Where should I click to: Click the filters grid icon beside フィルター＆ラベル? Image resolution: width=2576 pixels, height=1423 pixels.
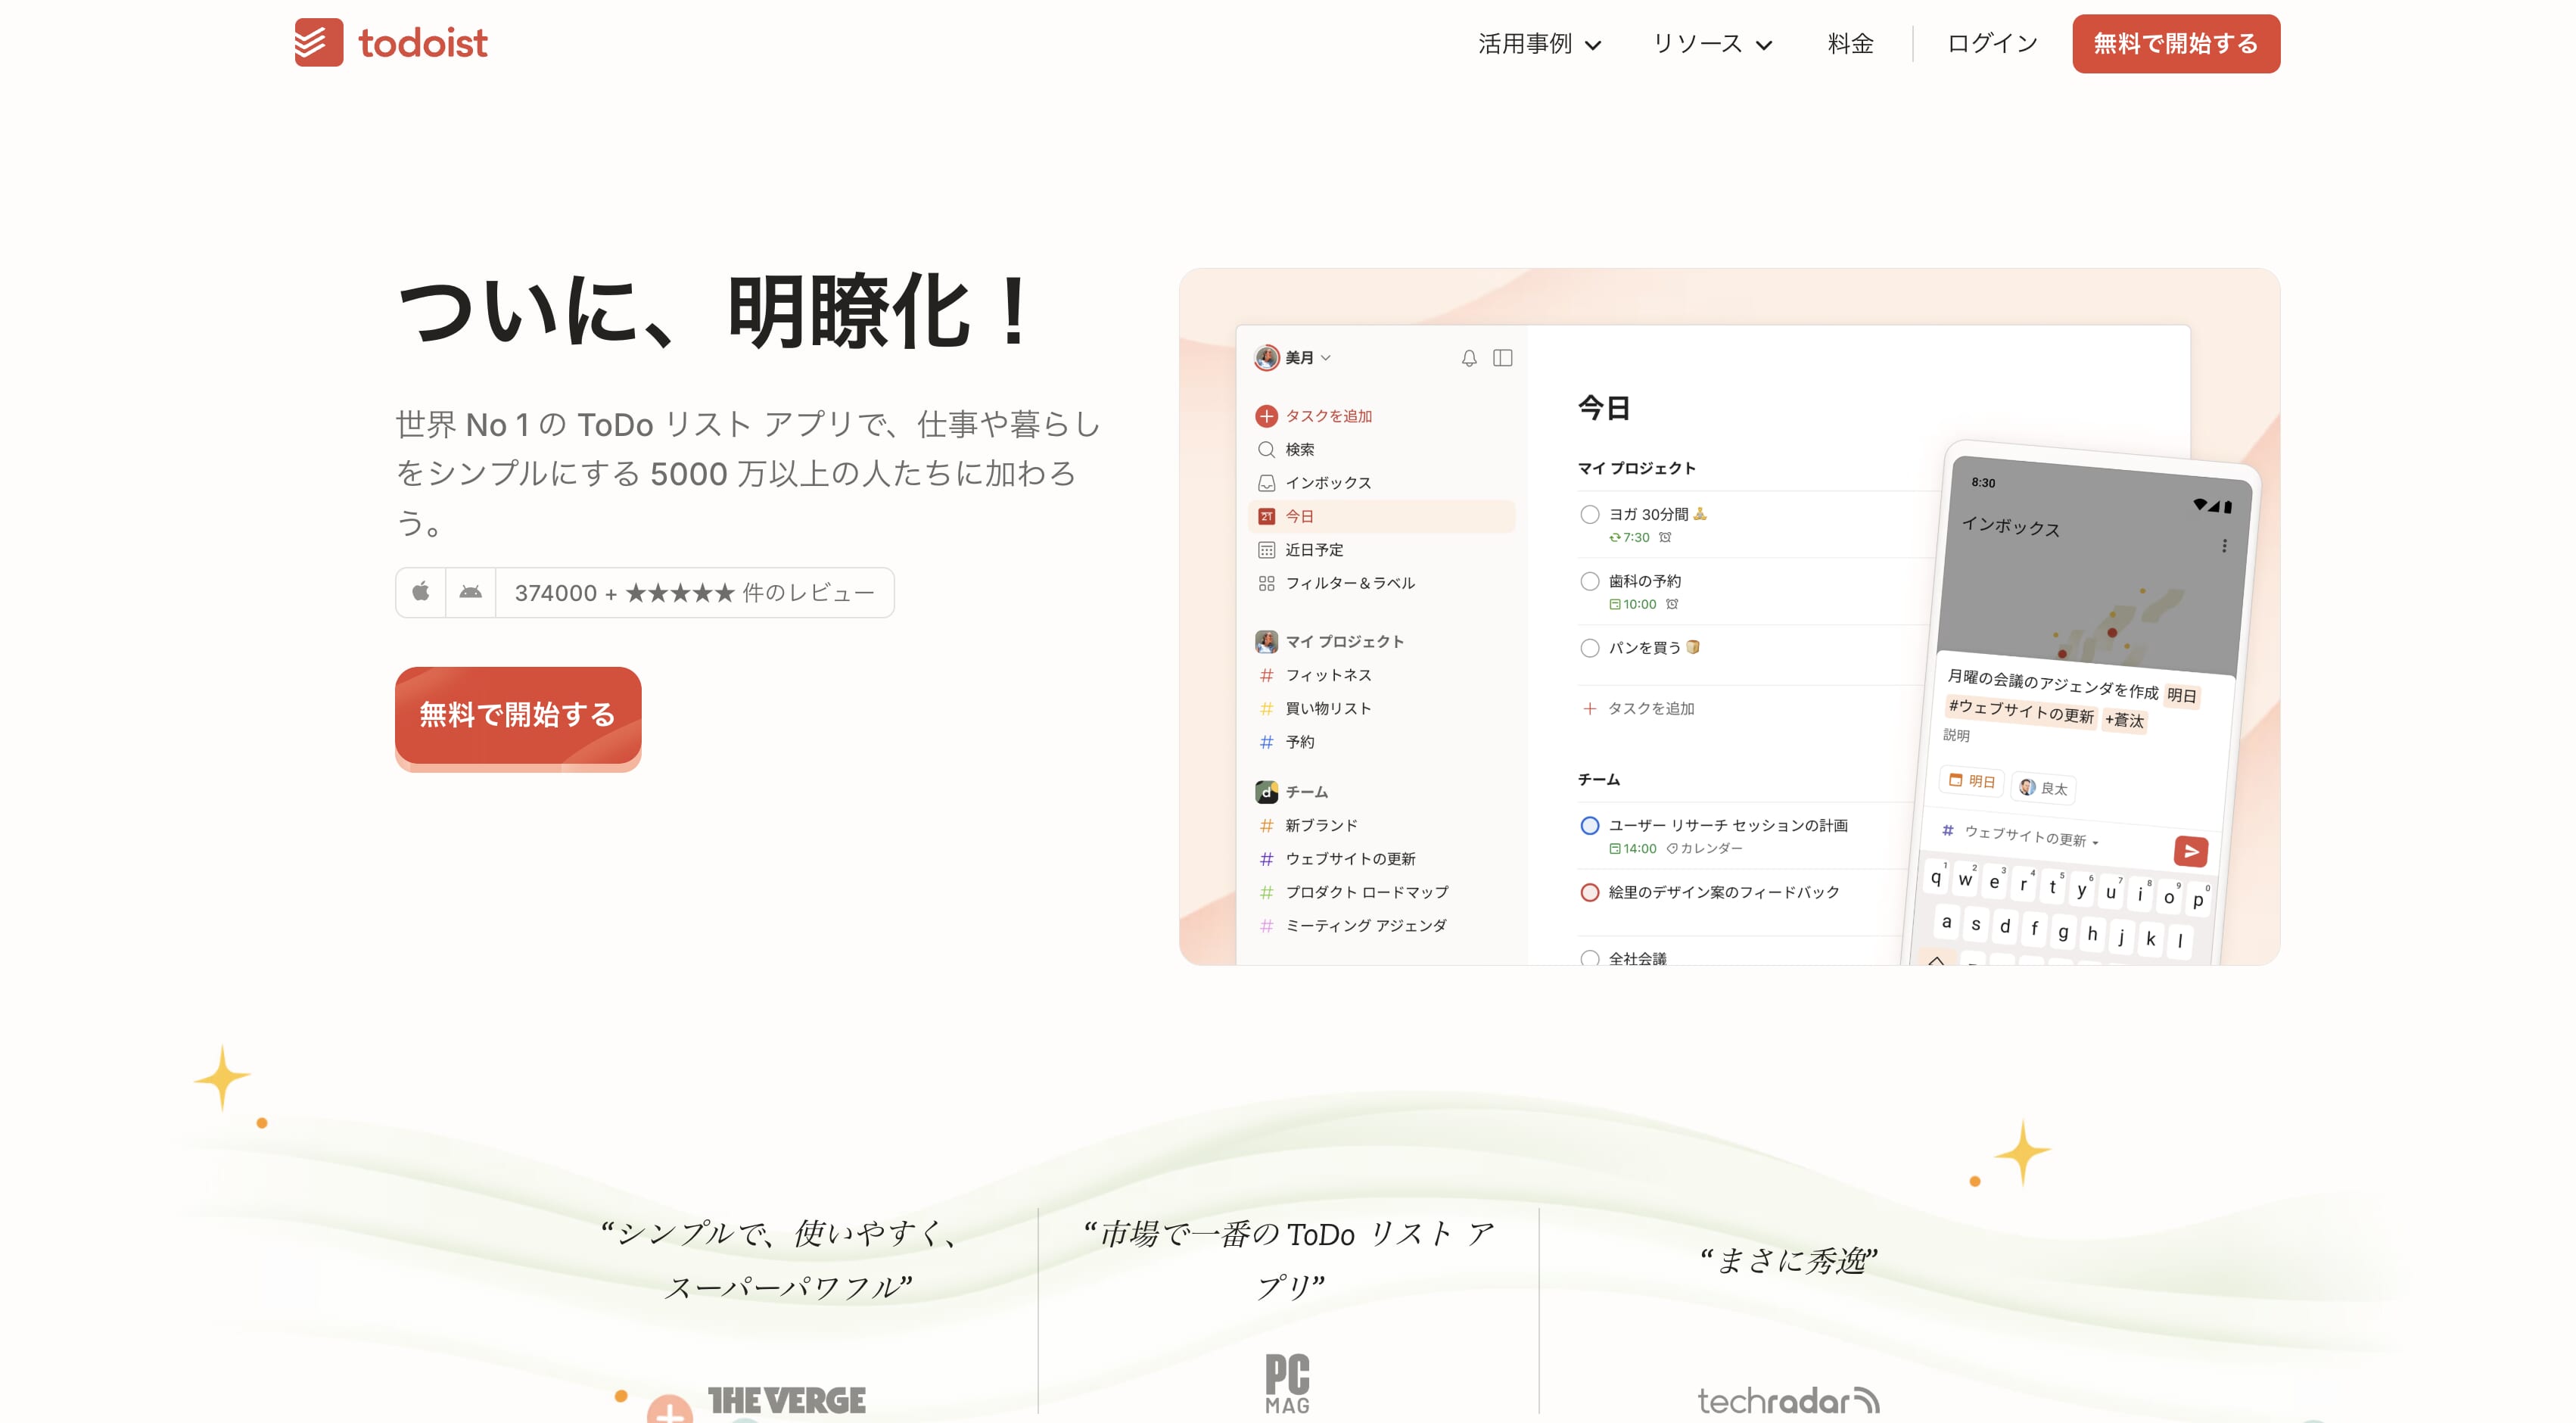(x=1266, y=583)
